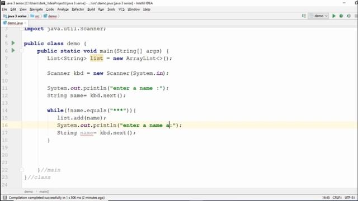Screen dimensions: 358x201
Task: Toggle tool window icon in status bar corner
Action: pos(4,198)
